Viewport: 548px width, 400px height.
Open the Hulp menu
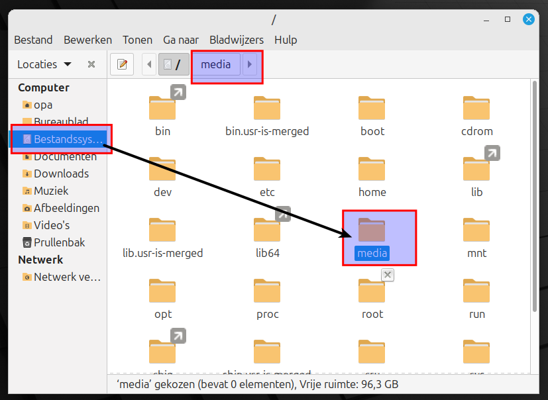pyautogui.click(x=286, y=40)
